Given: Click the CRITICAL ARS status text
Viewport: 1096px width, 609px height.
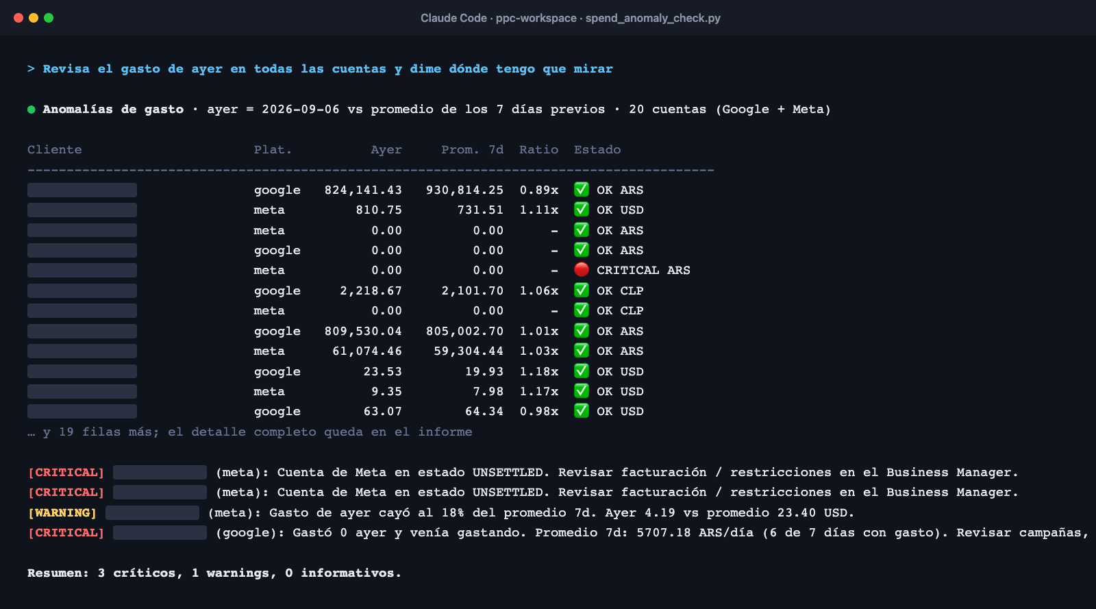Looking at the screenshot, I should (x=643, y=270).
